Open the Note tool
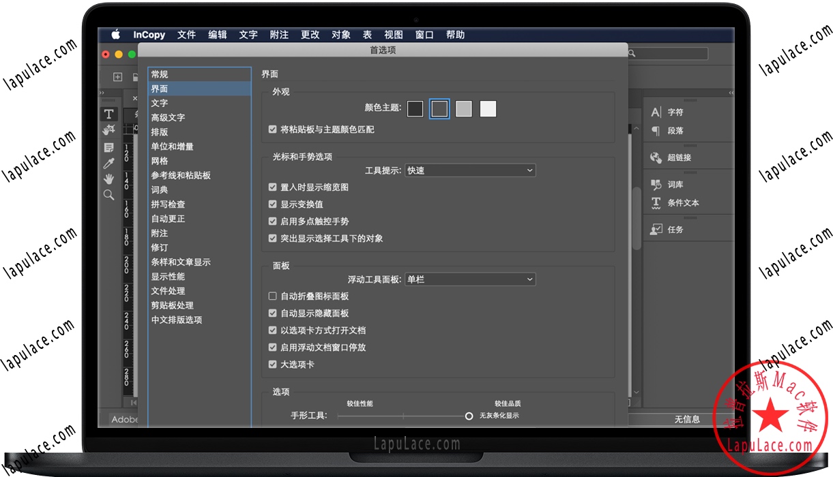The width and height of the screenshot is (833, 477). point(109,147)
